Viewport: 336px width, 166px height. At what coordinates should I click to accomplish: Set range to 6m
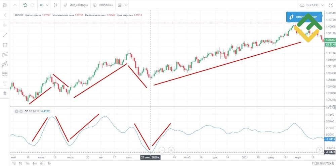[42, 163]
